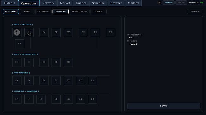
Task: Switch to the Browser tab
Action: [x=116, y=3]
